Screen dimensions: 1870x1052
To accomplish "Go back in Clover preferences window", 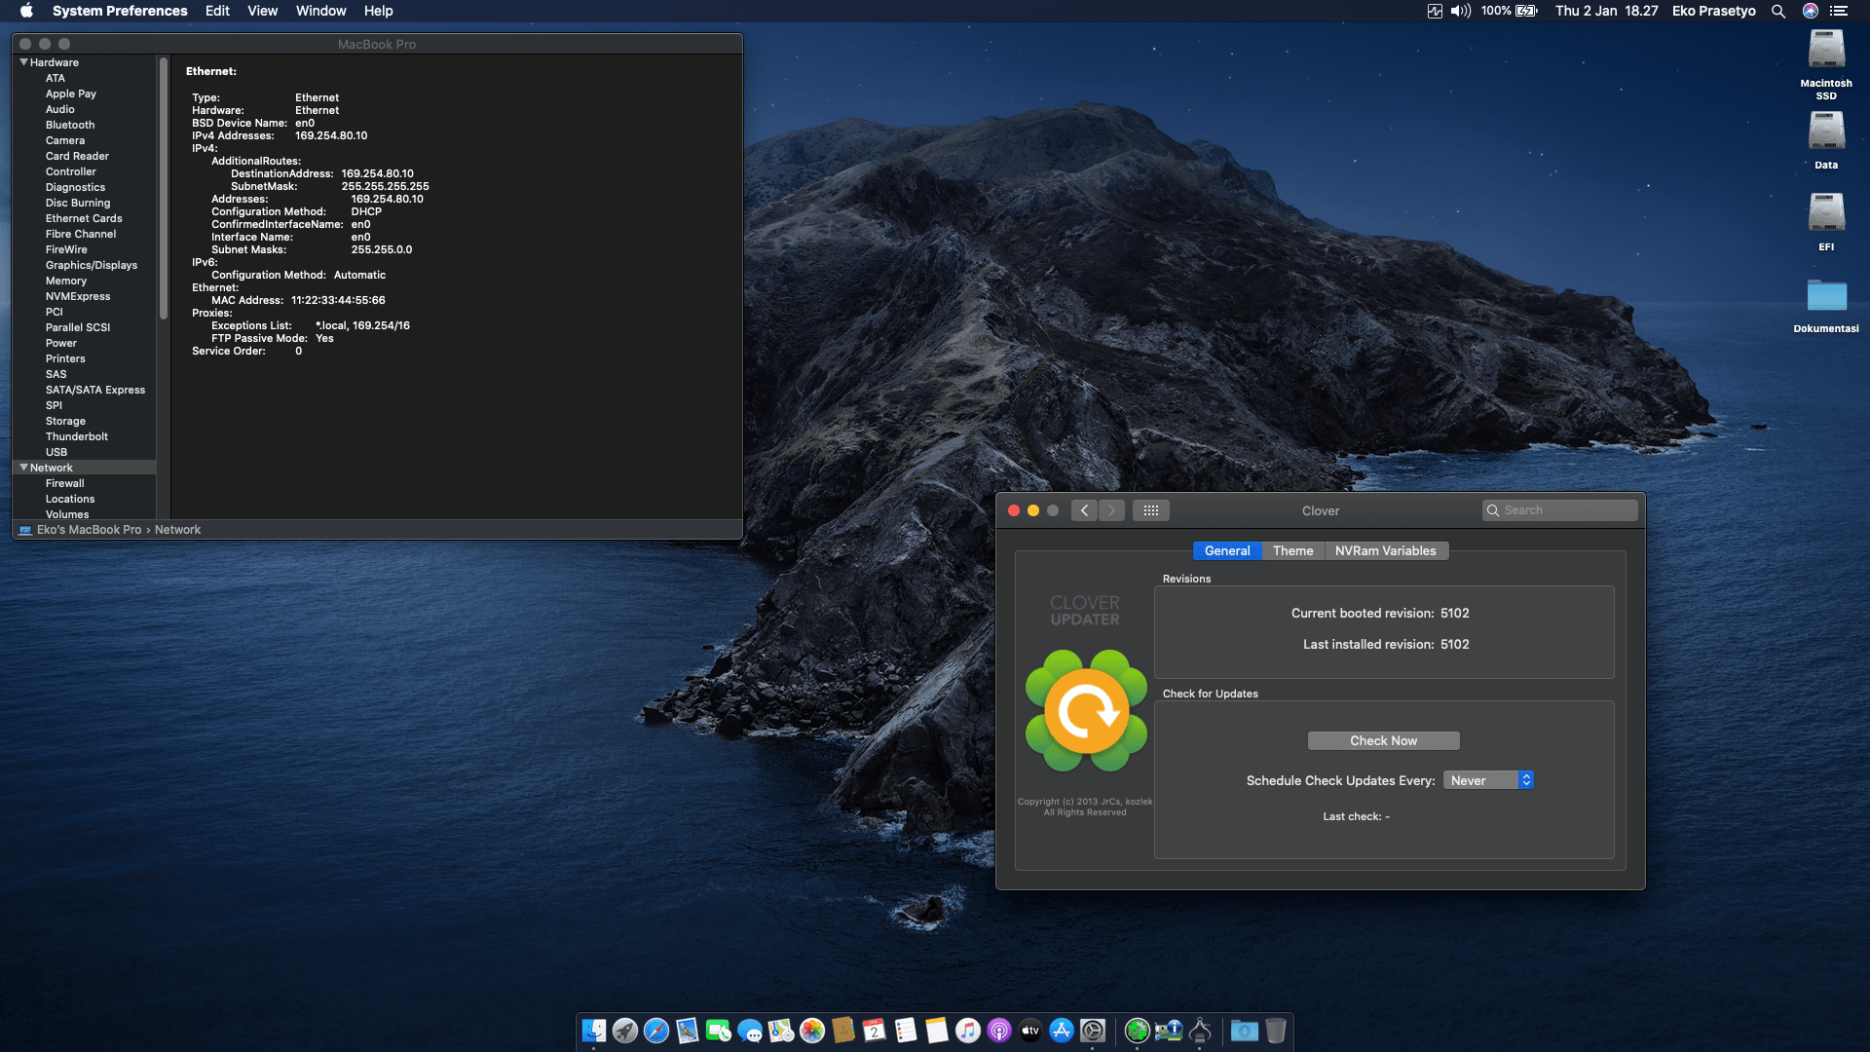I will (1084, 510).
